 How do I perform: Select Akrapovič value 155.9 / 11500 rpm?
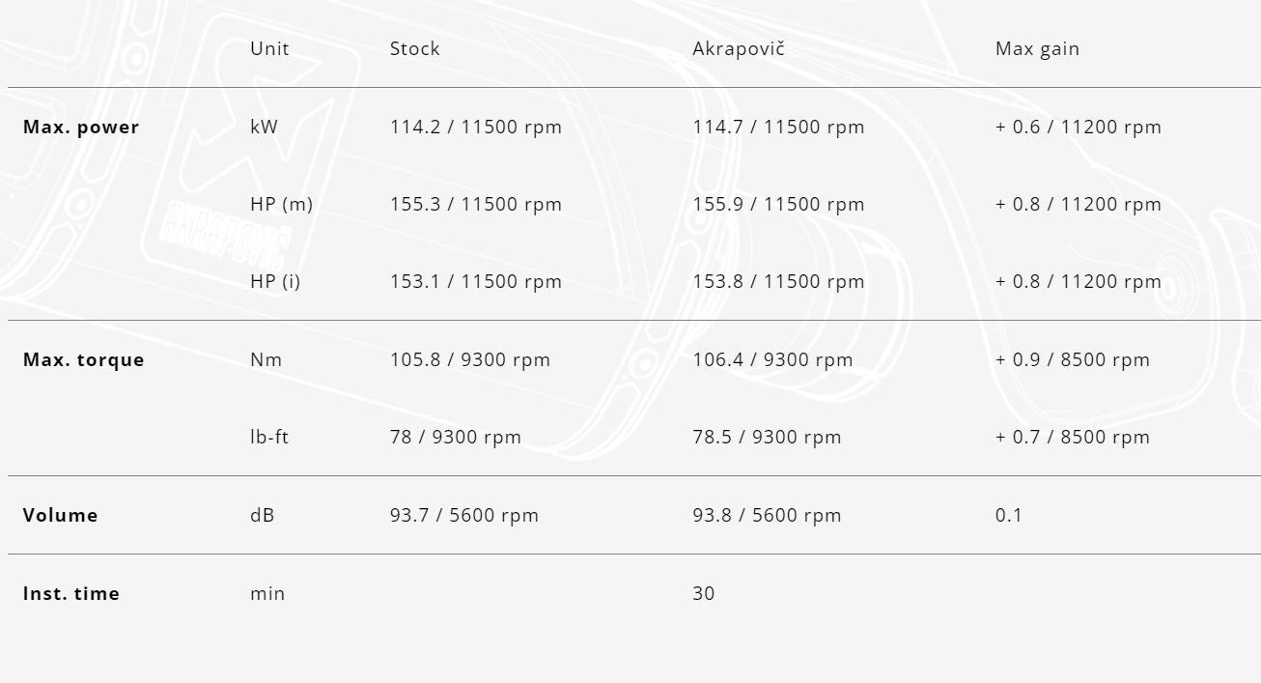(x=778, y=204)
